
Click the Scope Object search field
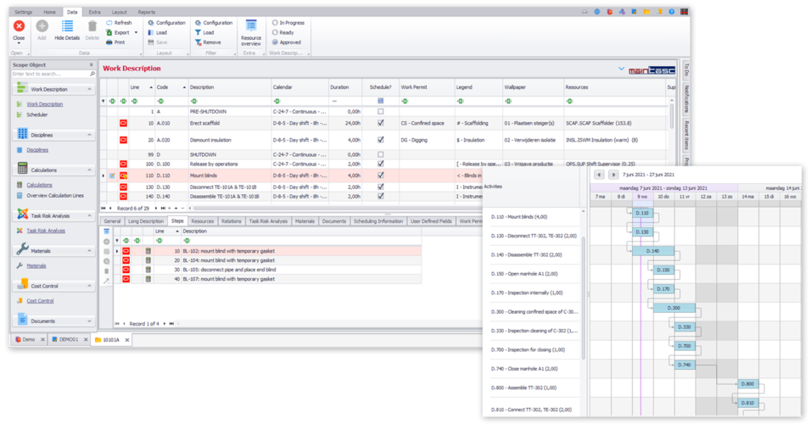[49, 74]
